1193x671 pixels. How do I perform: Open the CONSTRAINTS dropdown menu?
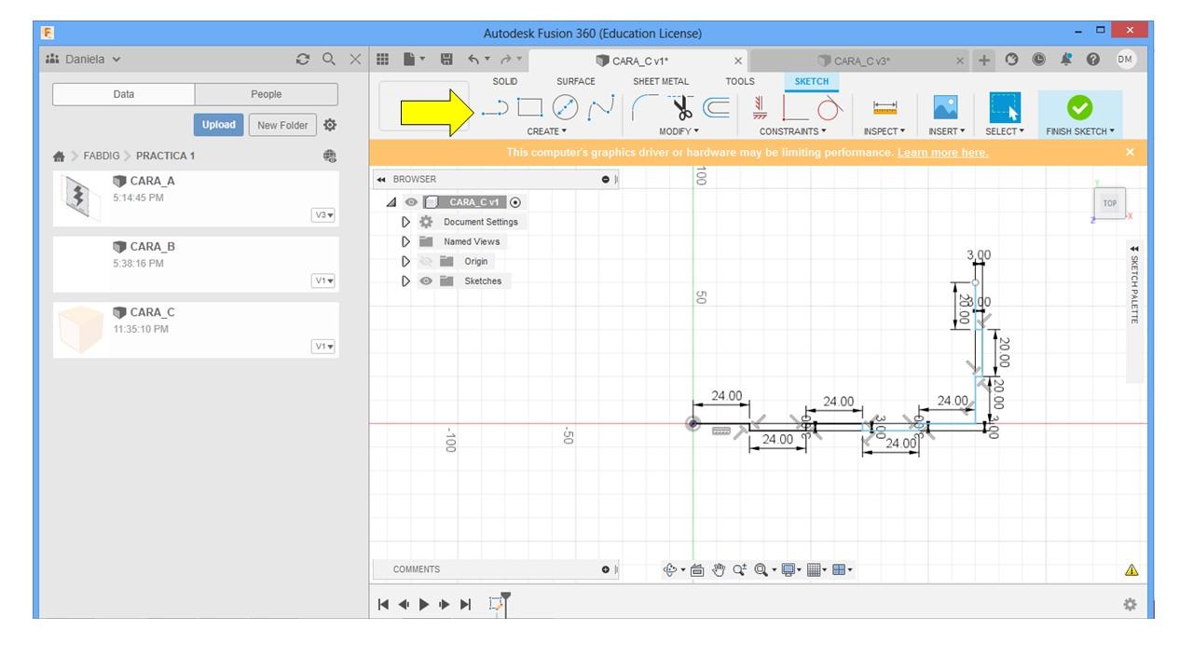tap(793, 131)
